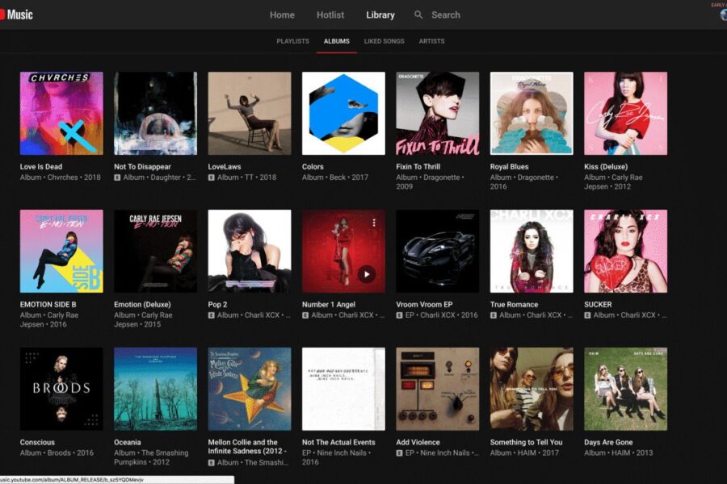Screen dimensions: 727x484
Task: Switch to the Playlists section
Action: pos(292,41)
